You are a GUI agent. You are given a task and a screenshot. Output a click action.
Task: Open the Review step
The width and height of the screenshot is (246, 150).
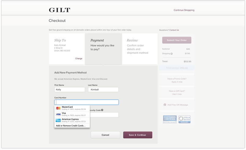(140, 49)
